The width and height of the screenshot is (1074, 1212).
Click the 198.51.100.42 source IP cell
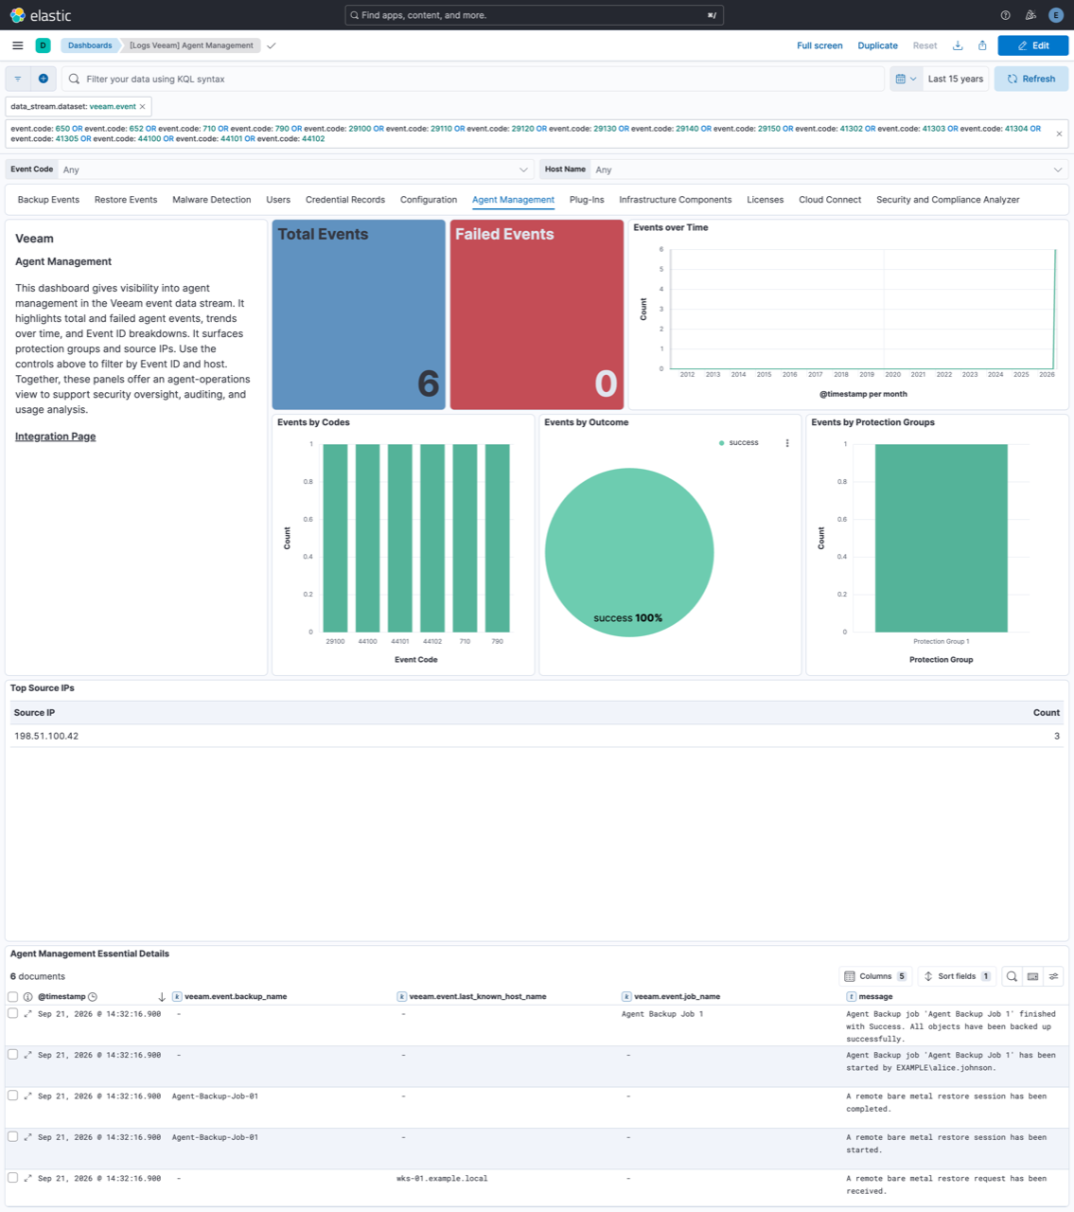(x=46, y=736)
